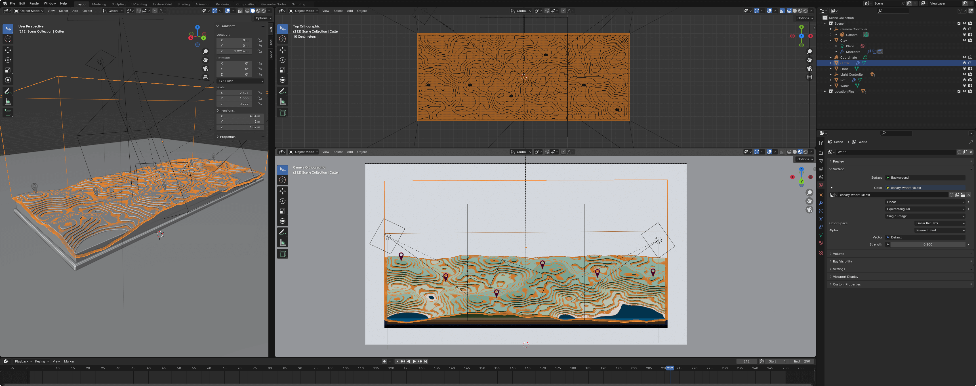Click the new collection icon in the Outliner
The height and width of the screenshot is (386, 976).
971,10
